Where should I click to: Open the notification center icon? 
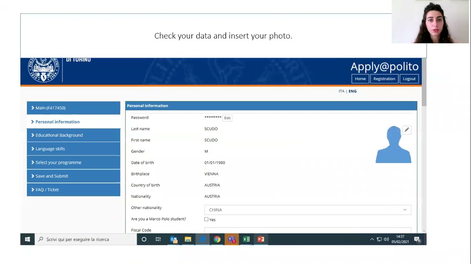click(417, 239)
